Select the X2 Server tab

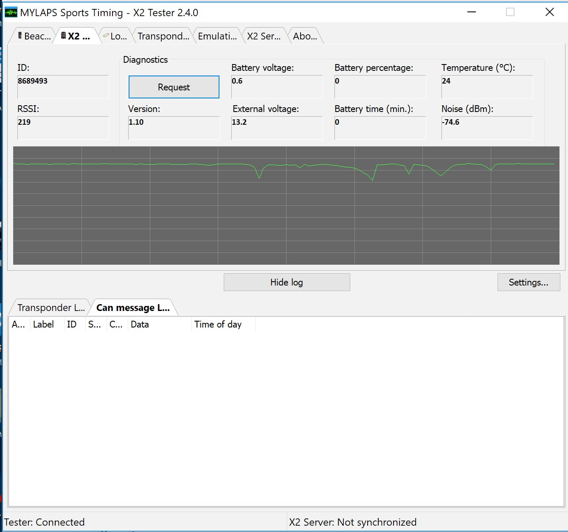click(x=264, y=36)
